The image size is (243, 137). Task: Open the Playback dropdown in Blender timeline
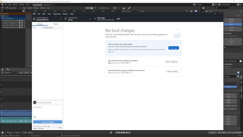click(10, 132)
